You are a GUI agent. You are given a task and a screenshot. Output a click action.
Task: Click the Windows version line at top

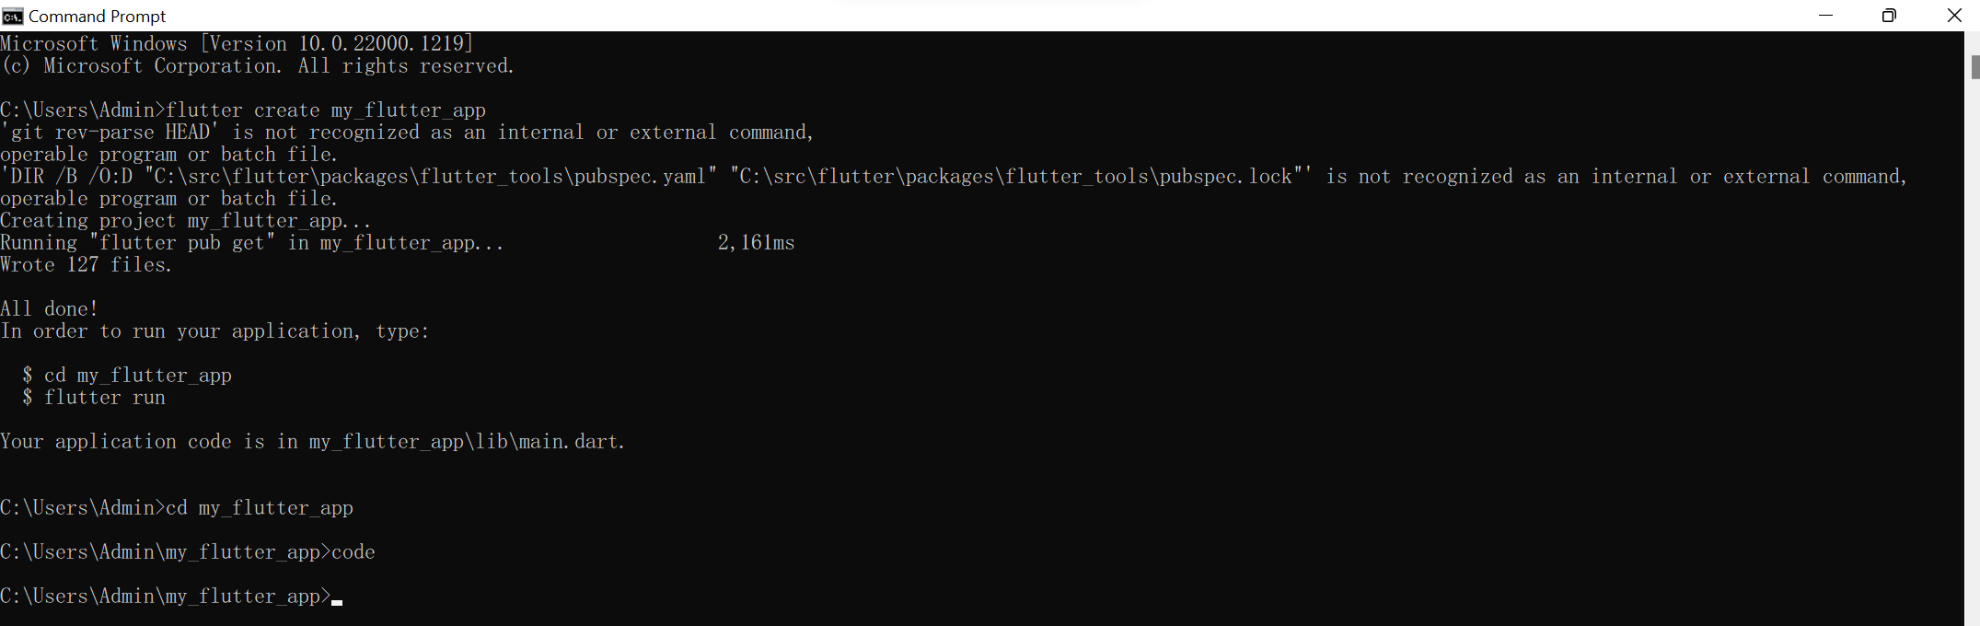pyautogui.click(x=237, y=43)
